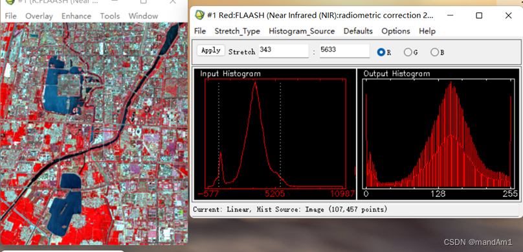Click the Stretch label
523x252 pixels.
pyautogui.click(x=241, y=52)
